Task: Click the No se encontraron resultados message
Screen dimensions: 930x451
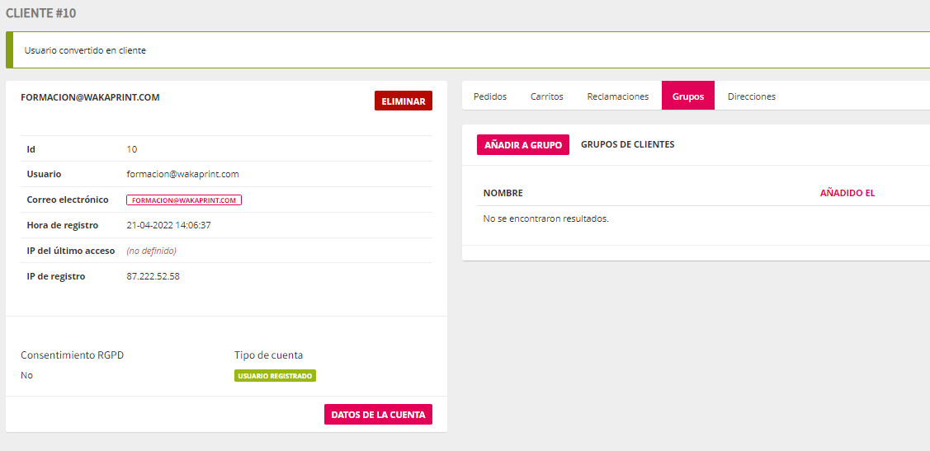Action: tap(545, 218)
